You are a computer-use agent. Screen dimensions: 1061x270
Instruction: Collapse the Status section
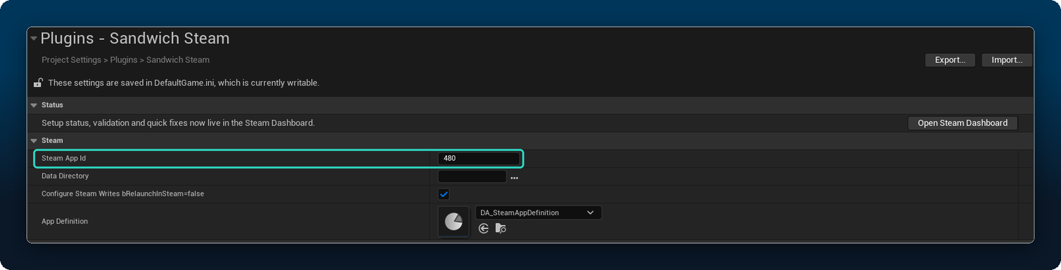pyautogui.click(x=34, y=105)
